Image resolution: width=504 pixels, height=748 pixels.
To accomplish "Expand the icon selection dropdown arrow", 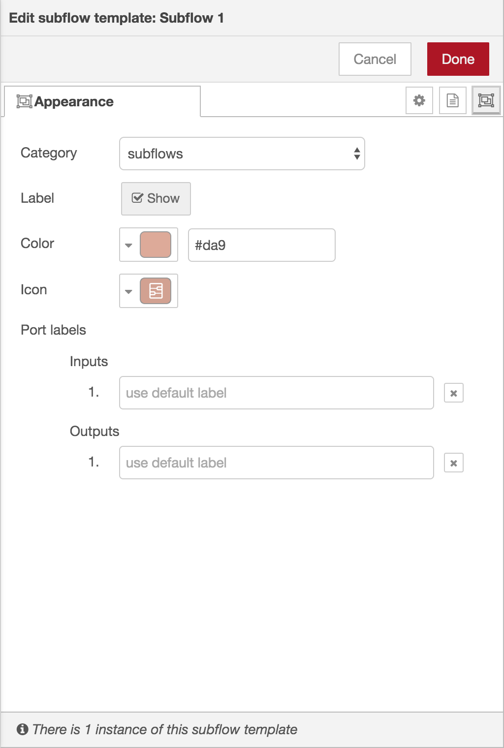I will click(x=129, y=291).
